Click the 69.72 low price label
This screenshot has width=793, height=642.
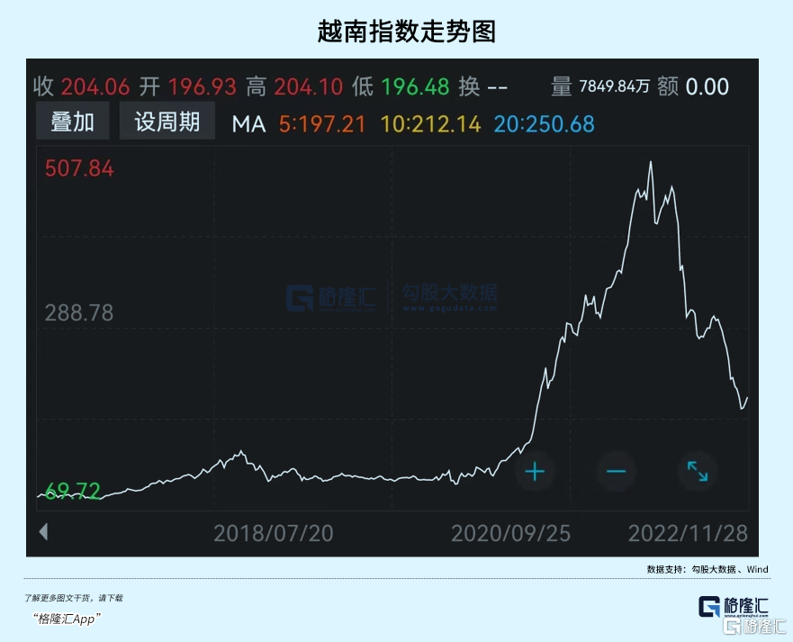(73, 490)
